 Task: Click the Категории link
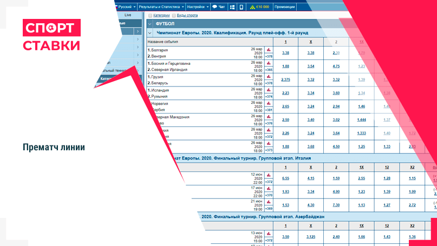(161, 16)
